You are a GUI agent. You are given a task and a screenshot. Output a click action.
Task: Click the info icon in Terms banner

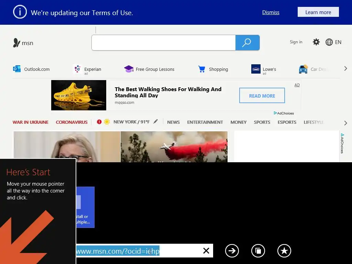20,12
